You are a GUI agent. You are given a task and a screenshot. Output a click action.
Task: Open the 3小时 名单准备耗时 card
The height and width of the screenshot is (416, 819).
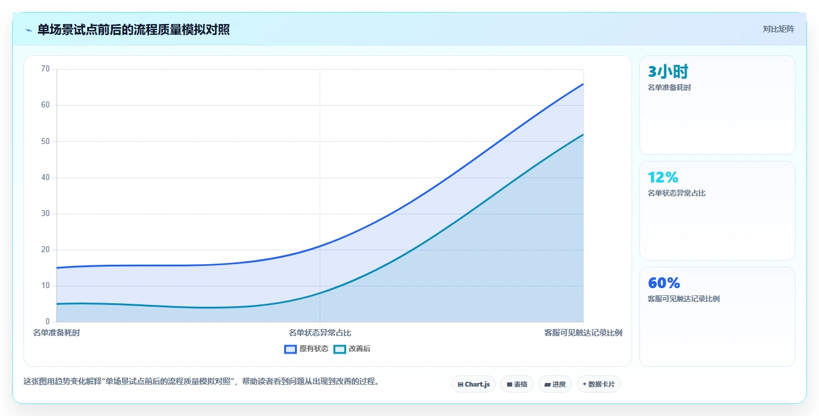click(x=717, y=105)
